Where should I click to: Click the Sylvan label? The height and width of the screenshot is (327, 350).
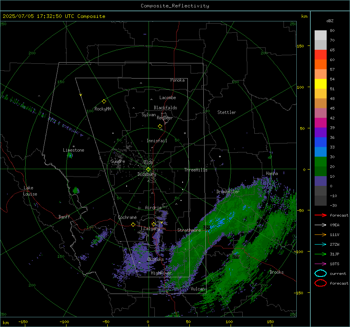[149, 115]
